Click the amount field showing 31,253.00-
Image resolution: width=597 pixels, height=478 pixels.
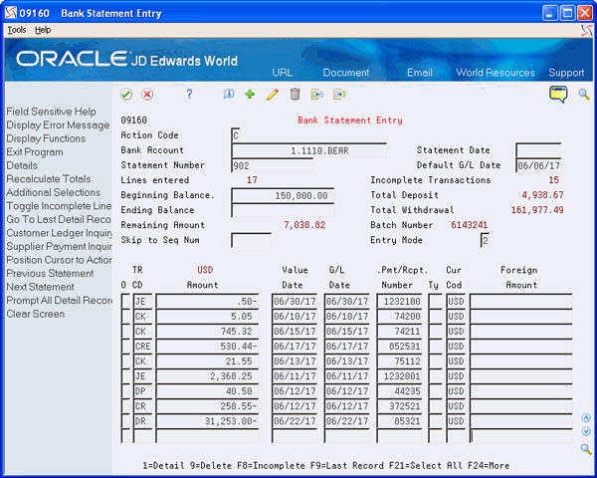[207, 421]
